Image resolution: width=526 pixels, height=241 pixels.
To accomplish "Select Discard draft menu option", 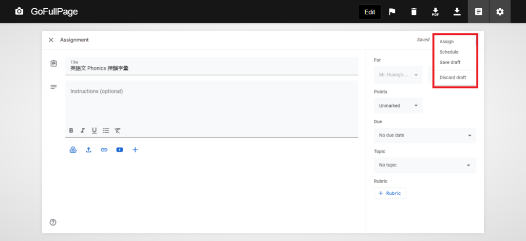I will click(453, 78).
